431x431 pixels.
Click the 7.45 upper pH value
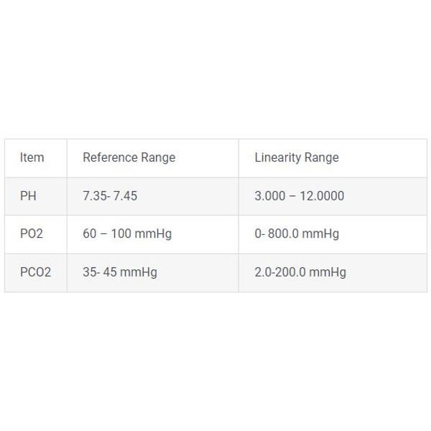(x=125, y=196)
